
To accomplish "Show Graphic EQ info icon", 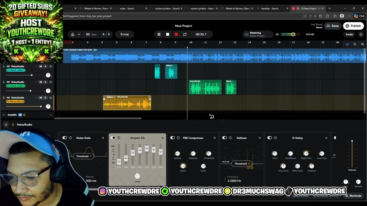I will [119, 138].
